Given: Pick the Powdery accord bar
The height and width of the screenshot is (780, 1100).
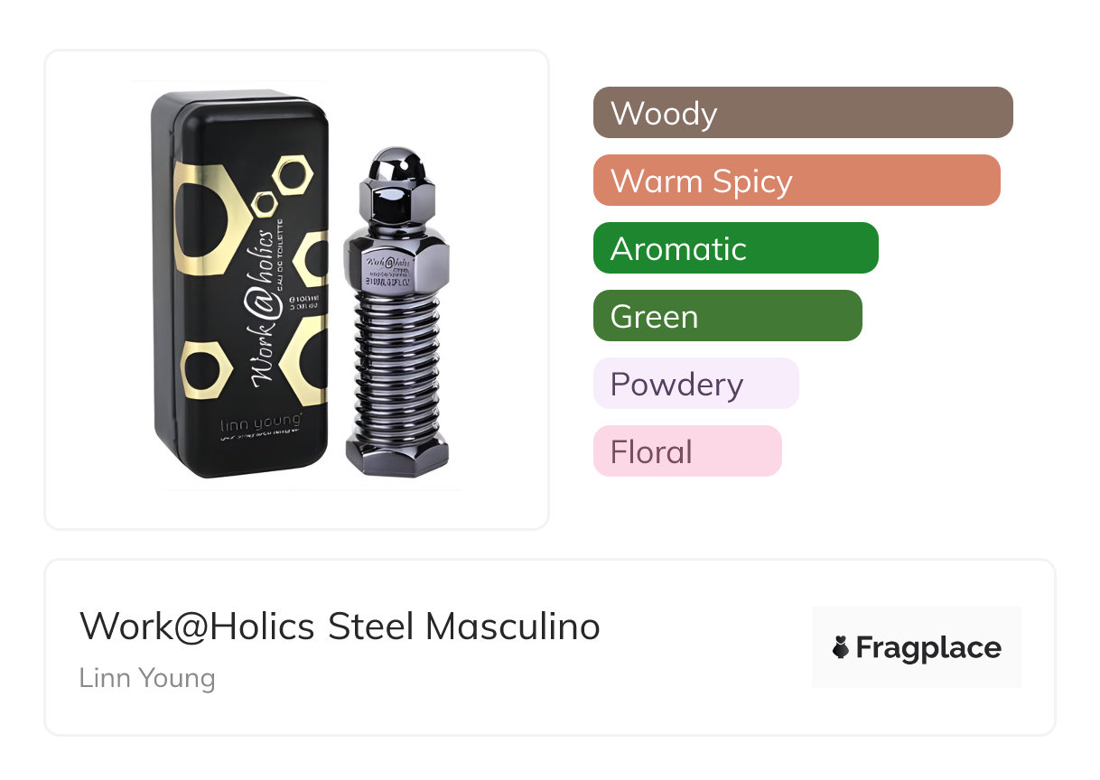Looking at the screenshot, I should [695, 384].
